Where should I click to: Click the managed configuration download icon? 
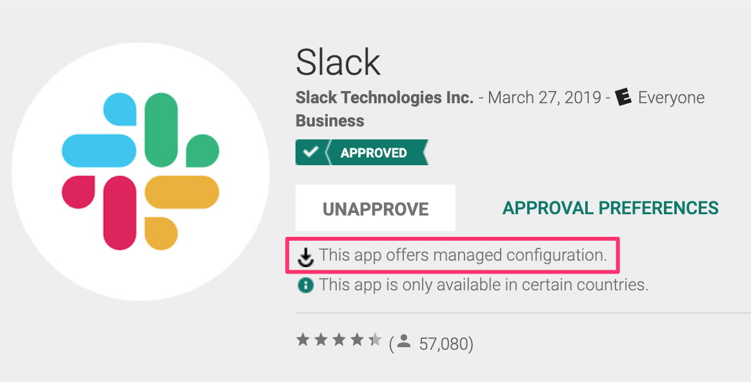pos(306,257)
